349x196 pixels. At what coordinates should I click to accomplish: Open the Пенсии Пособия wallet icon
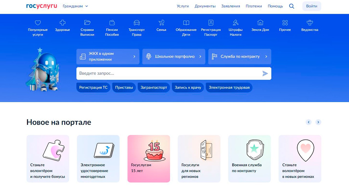112,23
